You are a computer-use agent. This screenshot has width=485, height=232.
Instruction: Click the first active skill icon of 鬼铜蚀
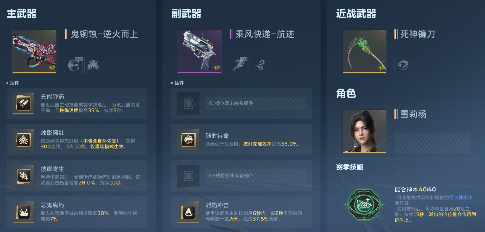coord(74,65)
